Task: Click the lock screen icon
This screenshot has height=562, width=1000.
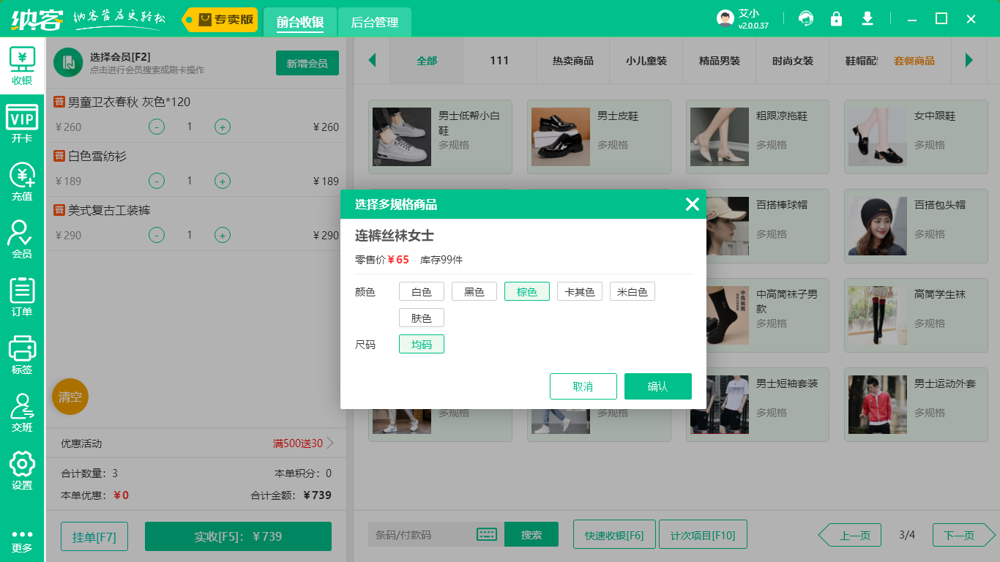Action: click(836, 18)
